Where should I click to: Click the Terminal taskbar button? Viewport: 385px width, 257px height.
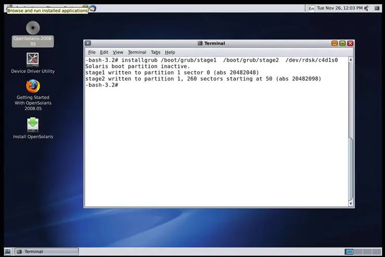[x=47, y=251]
